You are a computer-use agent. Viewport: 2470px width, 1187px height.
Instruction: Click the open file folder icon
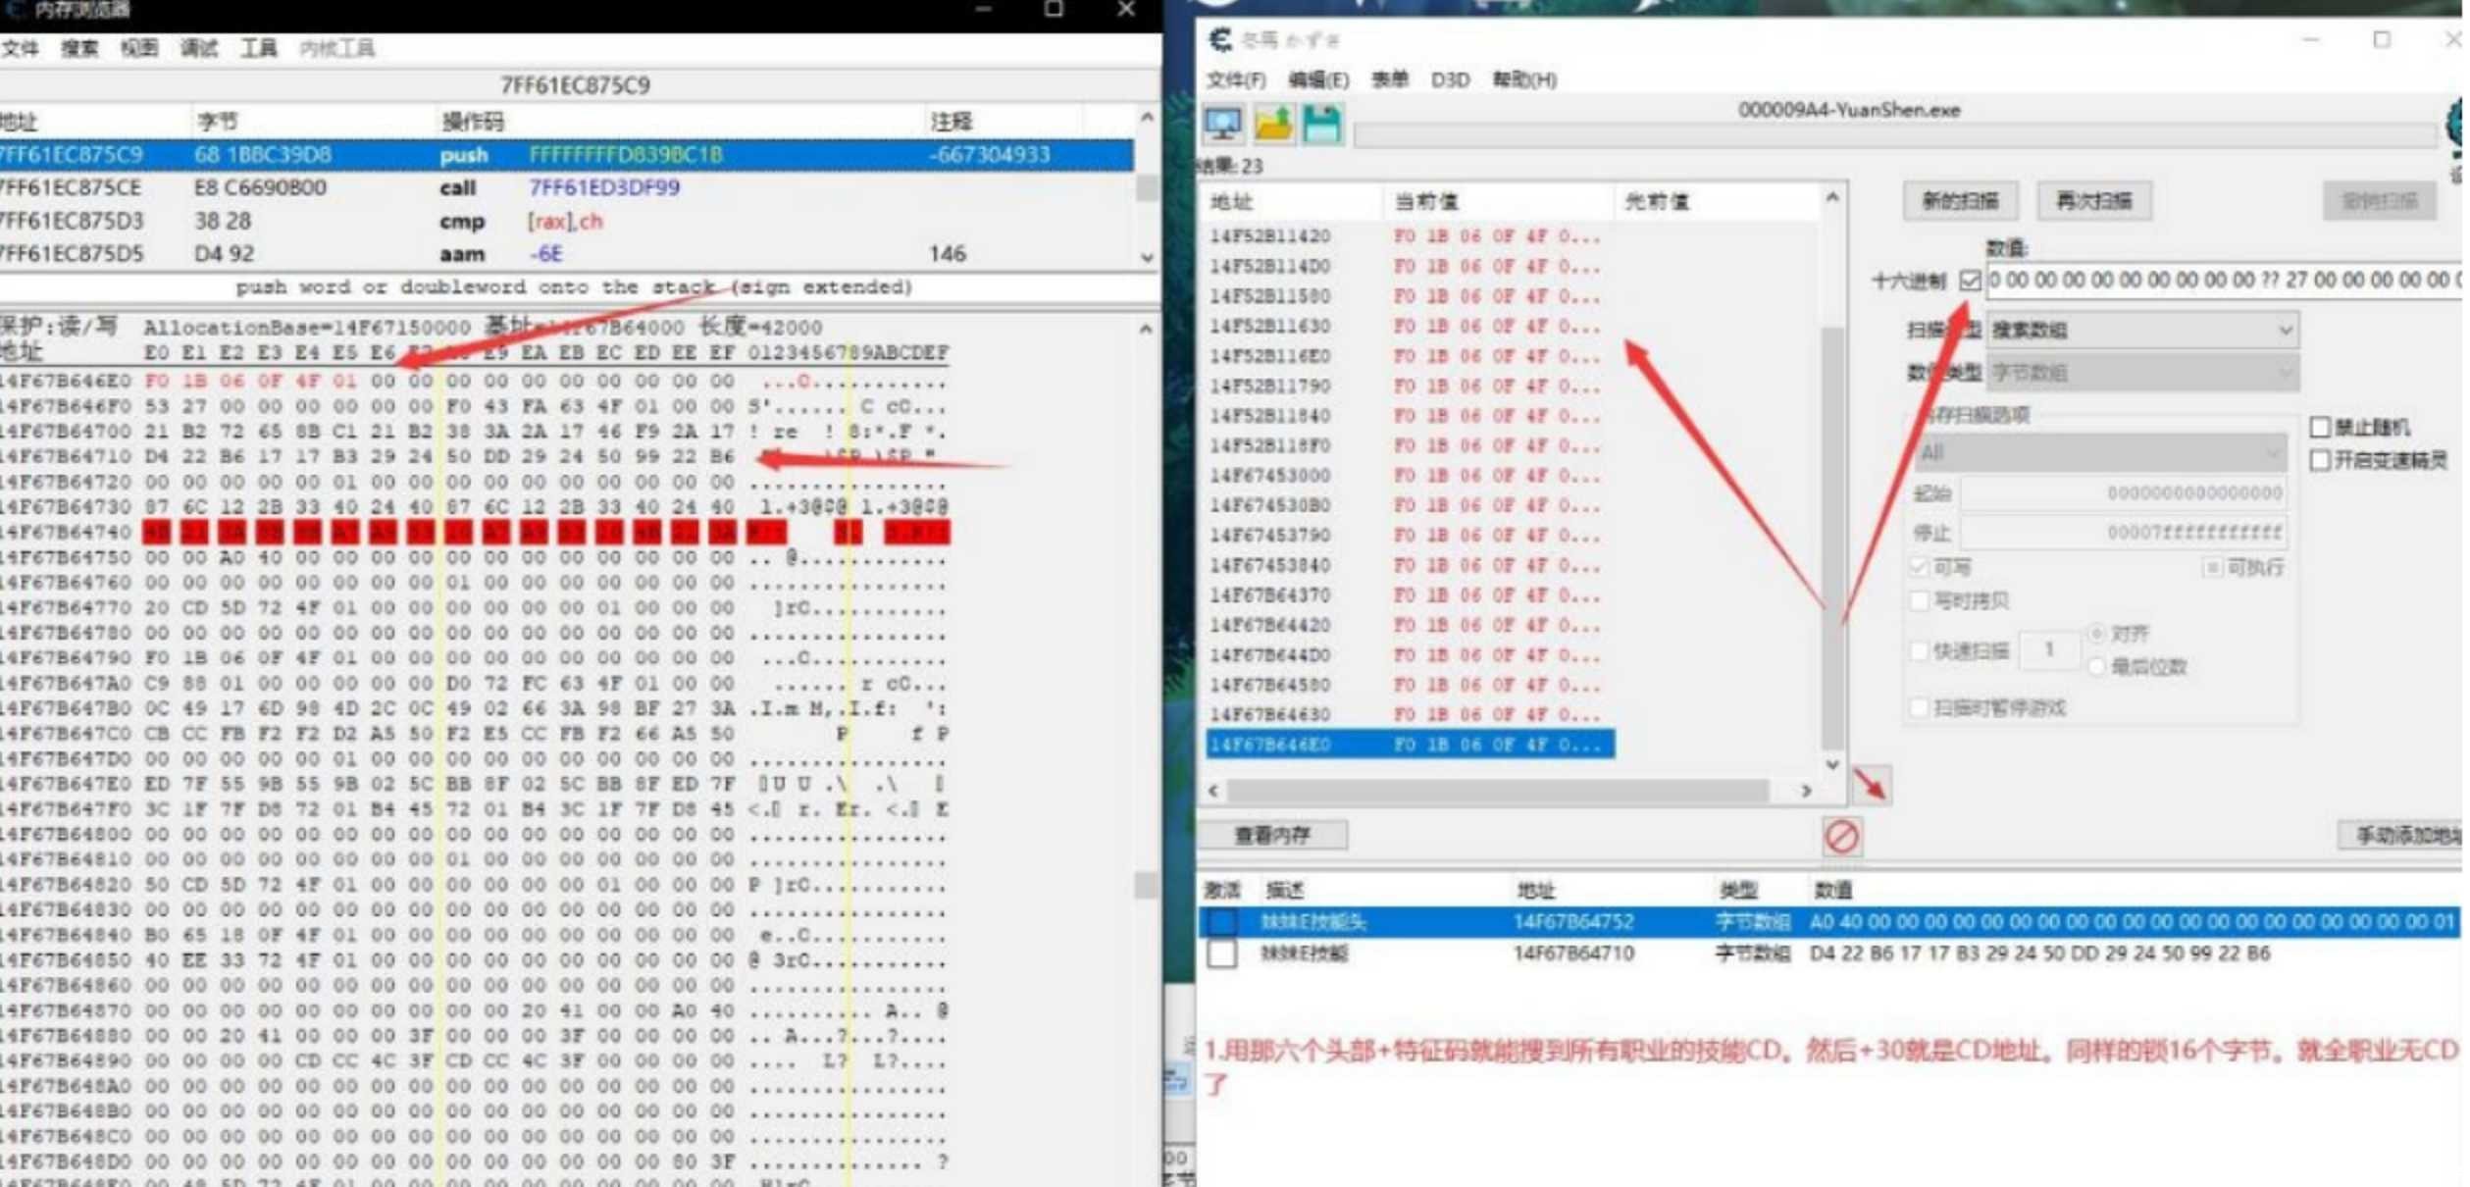pyautogui.click(x=1272, y=125)
